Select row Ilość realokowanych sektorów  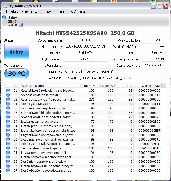click(83, 108)
